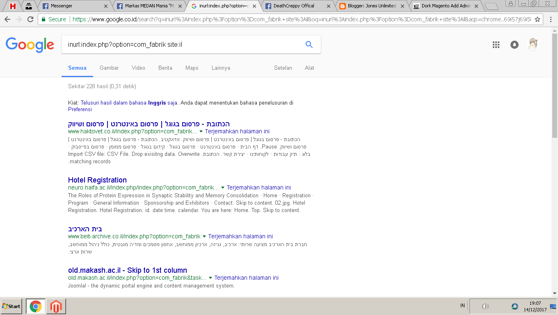Viewport: 558px width, 315px height.
Task: Open old.makash.ac.il Skip to 1st column
Action: (x=128, y=270)
